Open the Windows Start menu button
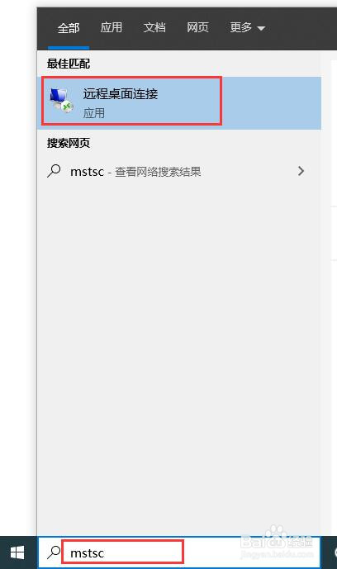 [17, 552]
